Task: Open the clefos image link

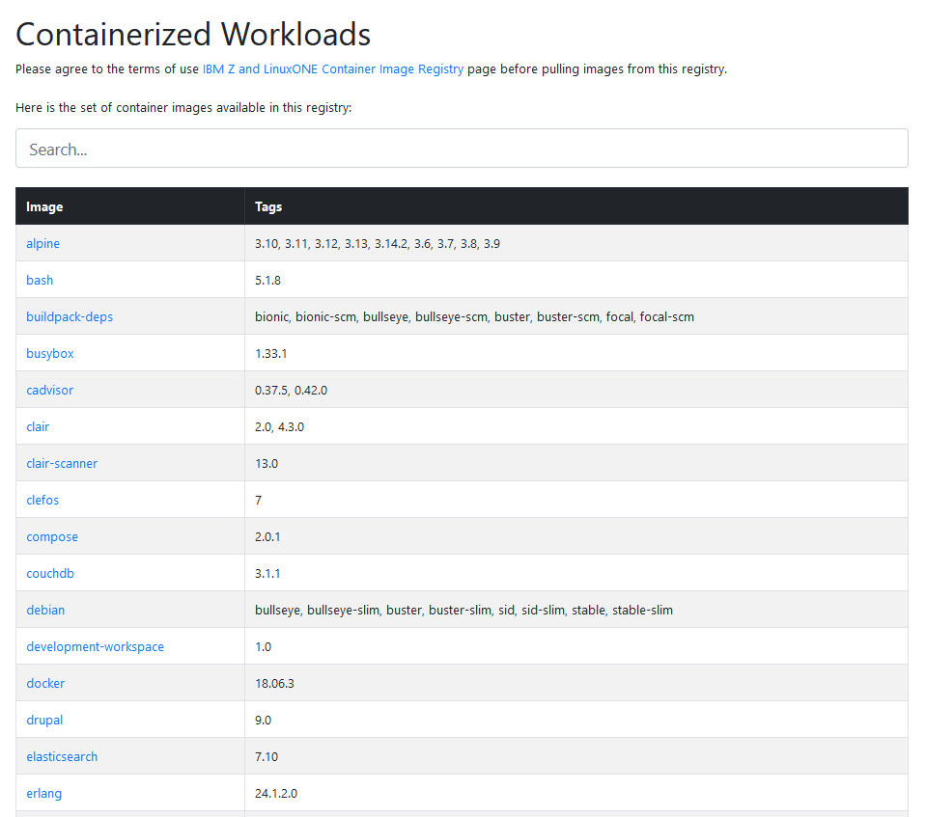Action: pyautogui.click(x=42, y=500)
